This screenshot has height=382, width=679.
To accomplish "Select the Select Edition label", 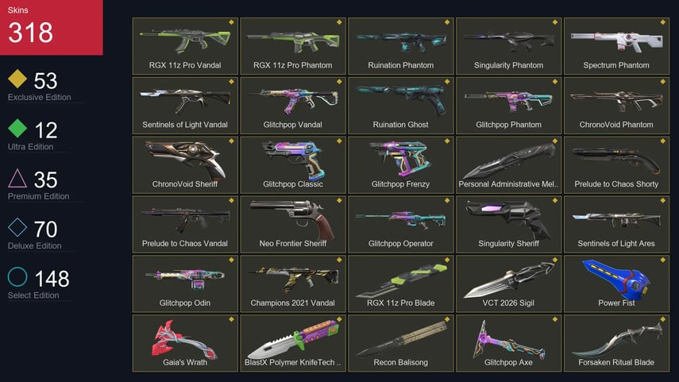I will coord(33,295).
